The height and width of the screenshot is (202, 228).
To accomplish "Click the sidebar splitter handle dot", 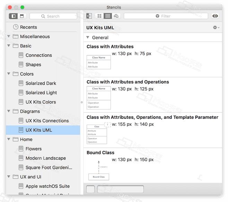I will click(x=82, y=102).
